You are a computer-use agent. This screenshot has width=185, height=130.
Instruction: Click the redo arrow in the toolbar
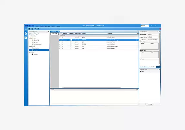[35, 29]
